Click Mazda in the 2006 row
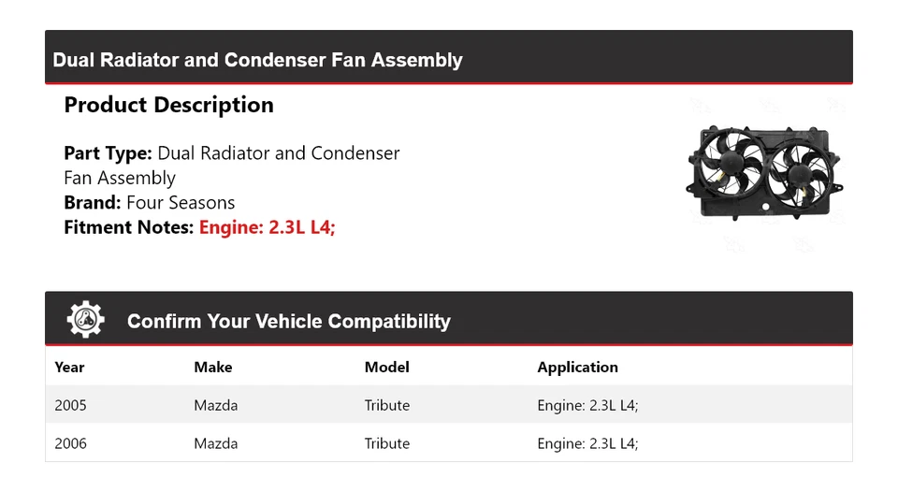 click(x=215, y=443)
